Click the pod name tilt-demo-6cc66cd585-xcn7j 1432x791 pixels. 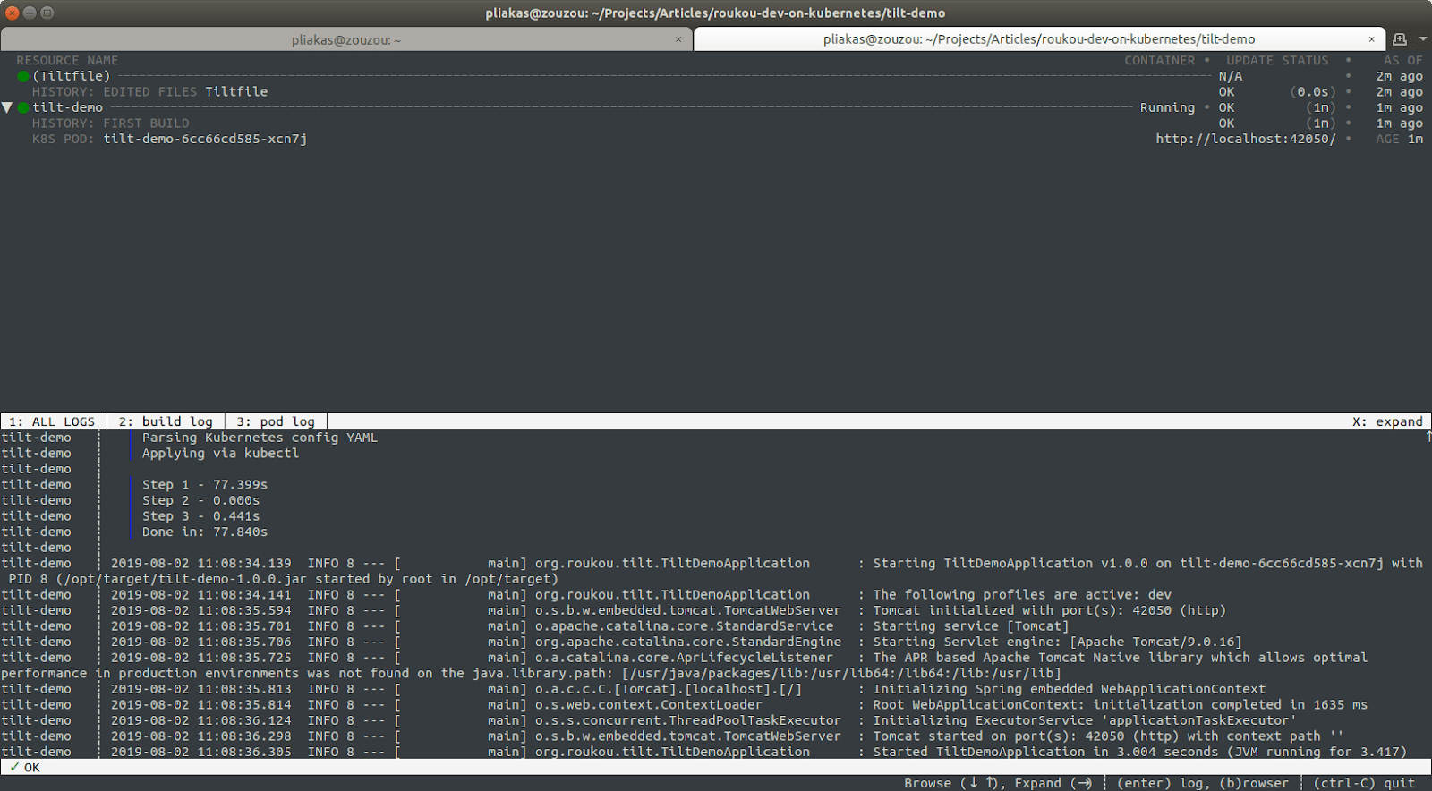205,139
